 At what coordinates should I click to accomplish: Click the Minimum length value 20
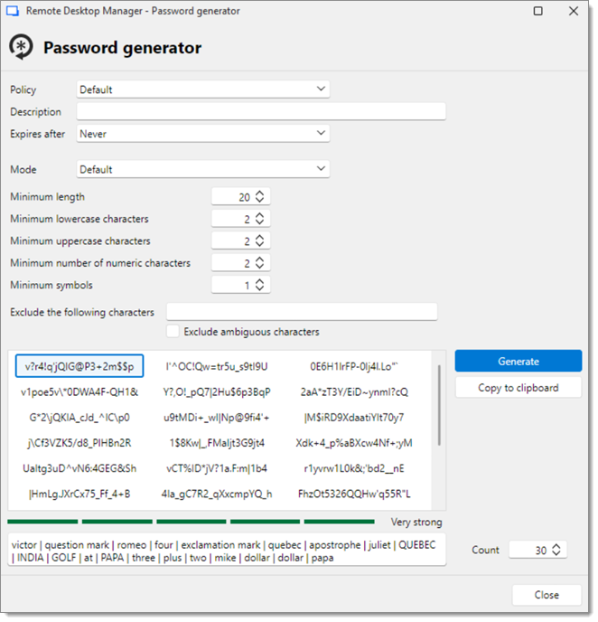coord(246,198)
